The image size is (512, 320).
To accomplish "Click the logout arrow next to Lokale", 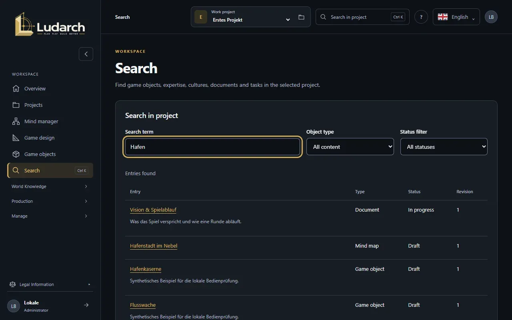I will pos(86,305).
